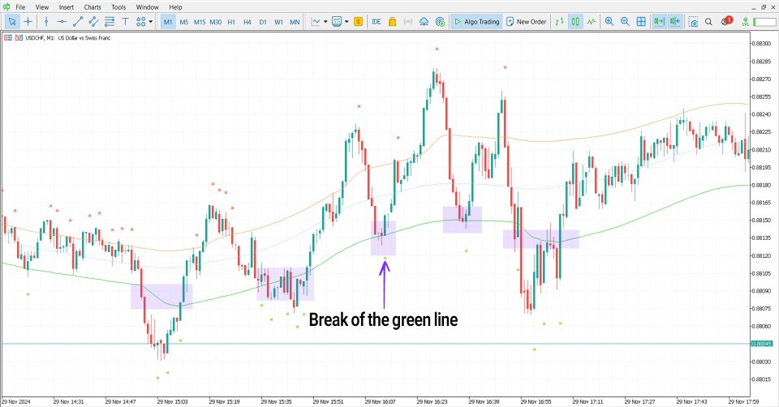Switch chart to candlestick display
The image size is (779, 407).
coord(575,22)
